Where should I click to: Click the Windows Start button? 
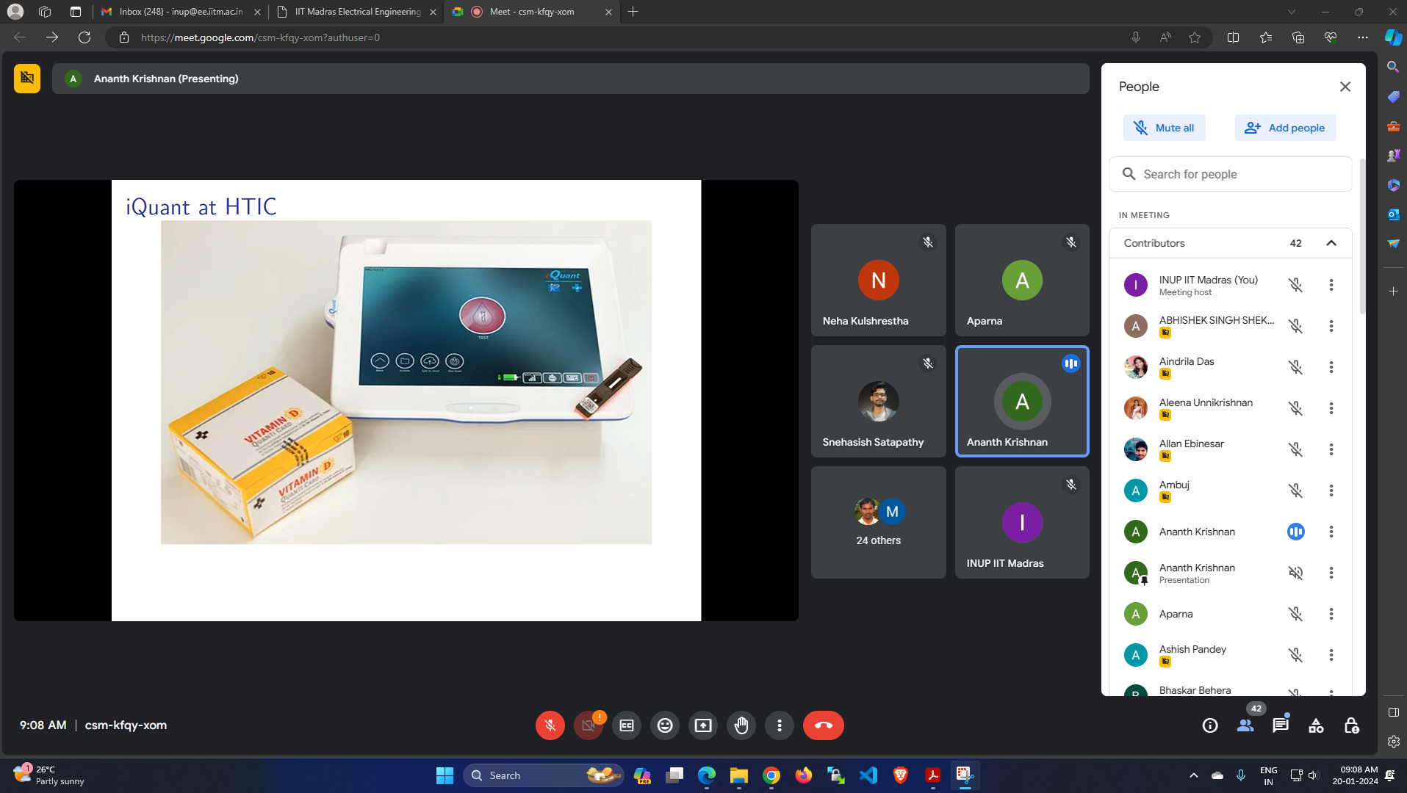click(445, 775)
